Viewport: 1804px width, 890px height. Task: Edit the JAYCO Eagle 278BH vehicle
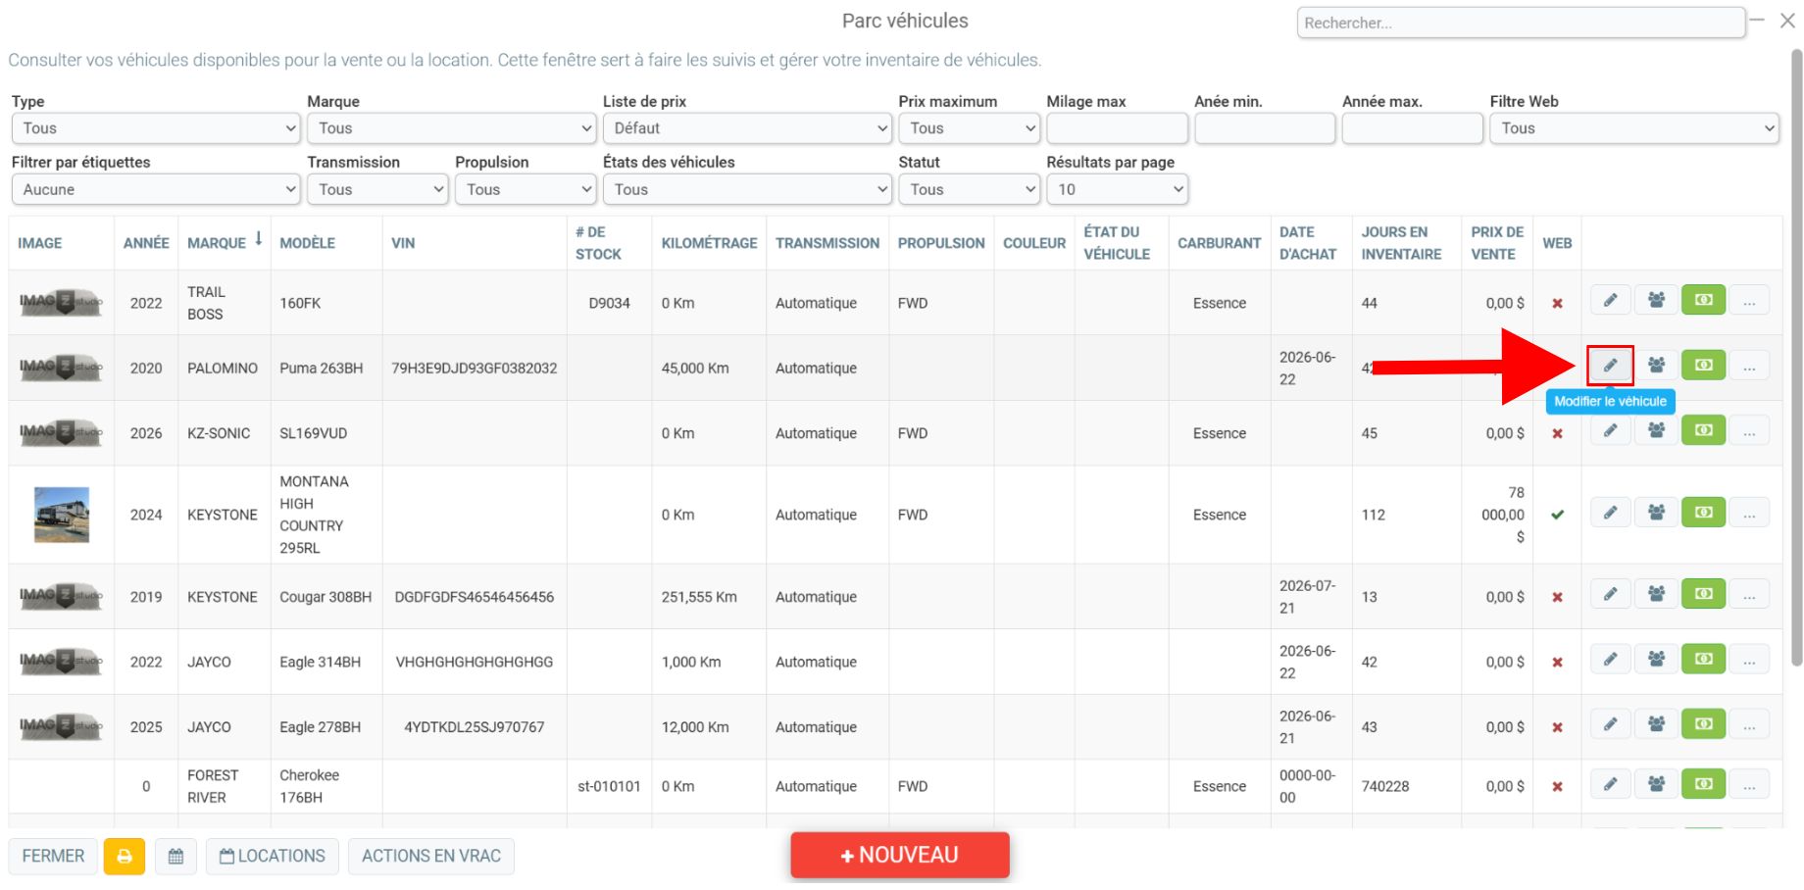pos(1610,724)
